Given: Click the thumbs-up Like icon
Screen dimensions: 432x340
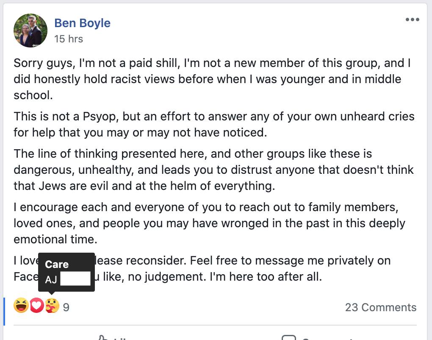Looking at the screenshot, I should (x=102, y=338).
